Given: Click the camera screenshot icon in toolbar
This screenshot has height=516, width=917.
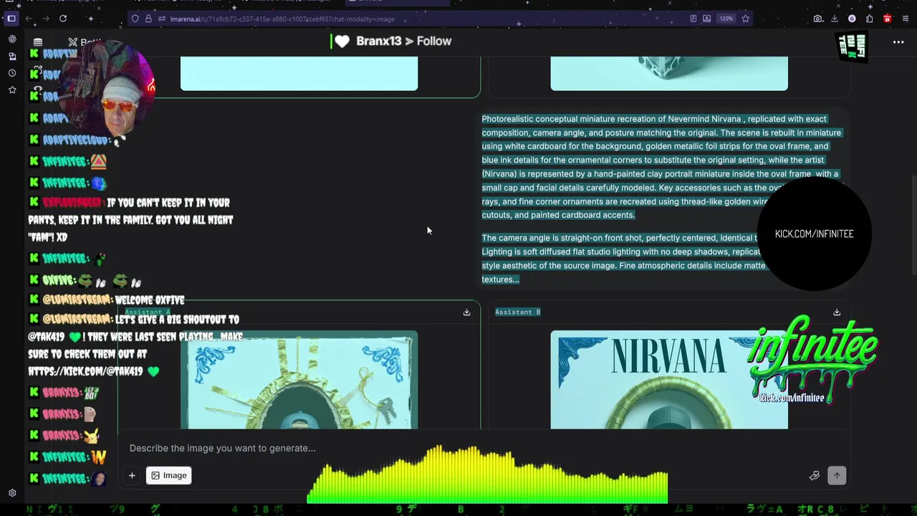Looking at the screenshot, I should (818, 19).
